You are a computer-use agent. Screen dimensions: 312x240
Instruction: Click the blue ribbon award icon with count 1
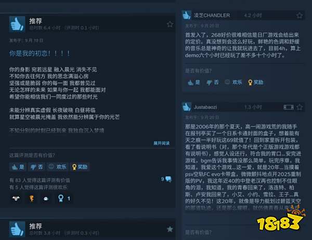(x=64, y=198)
